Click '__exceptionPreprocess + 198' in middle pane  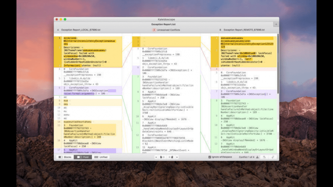[161, 55]
